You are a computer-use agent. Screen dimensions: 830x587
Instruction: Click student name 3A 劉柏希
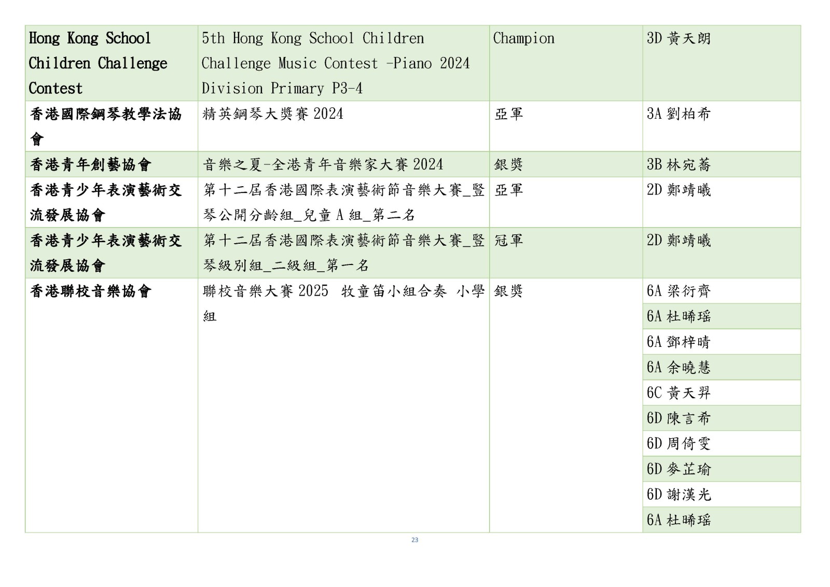678,114
